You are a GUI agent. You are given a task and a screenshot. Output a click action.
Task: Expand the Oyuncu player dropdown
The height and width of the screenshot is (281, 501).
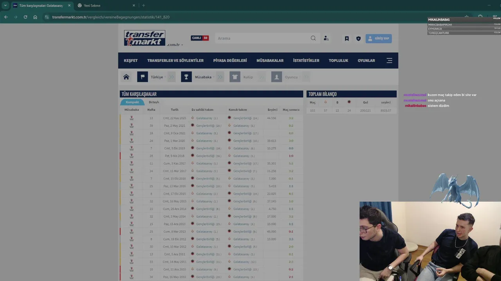click(292, 77)
